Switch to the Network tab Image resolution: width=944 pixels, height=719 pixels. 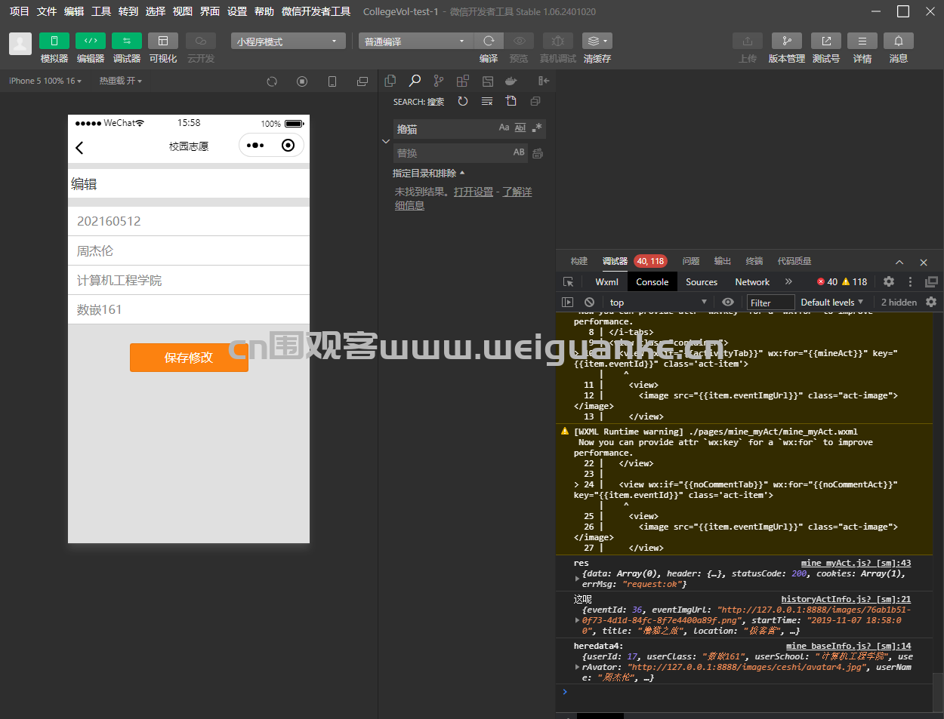tap(752, 282)
